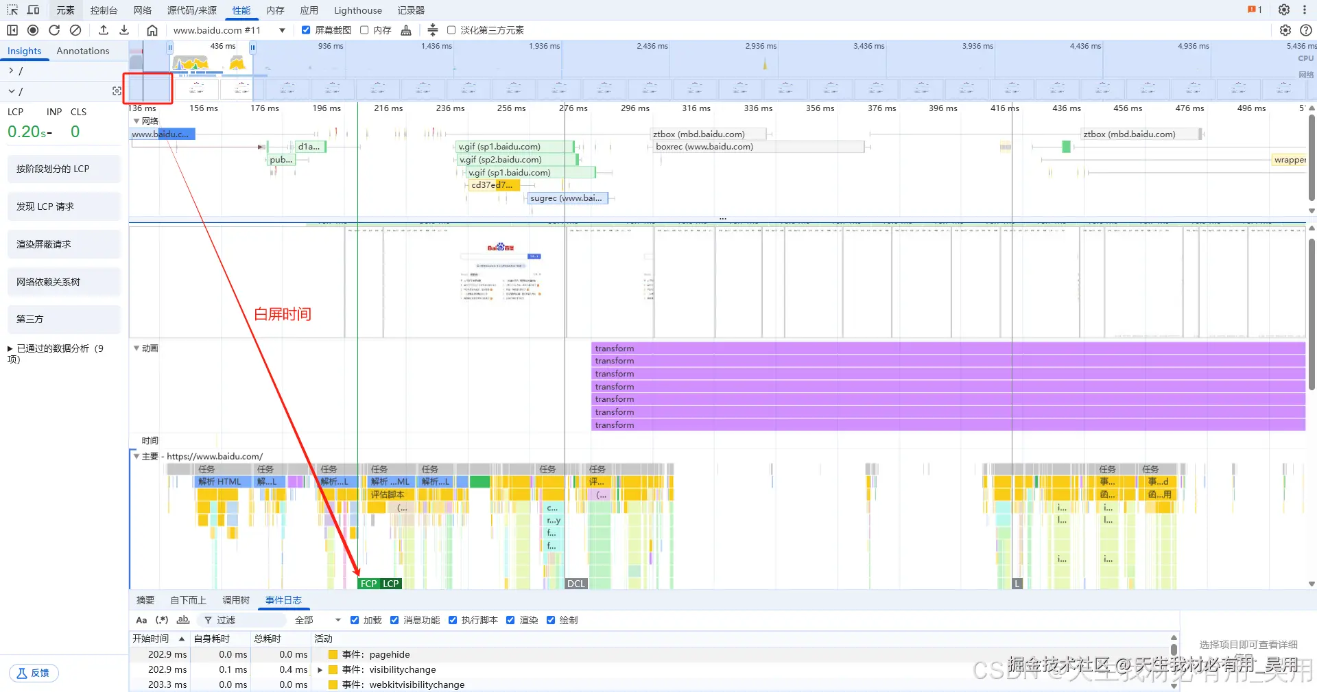This screenshot has width=1317, height=692.
Task: Toggle whole word match in event log
Action: (183, 620)
